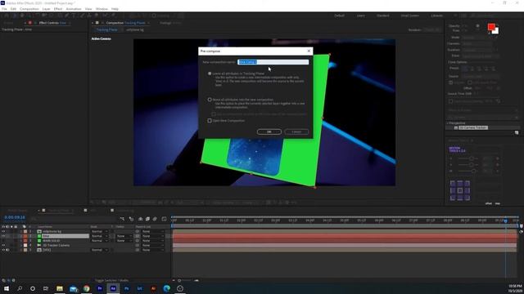The image size is (524, 294).
Task: Click the New composition name field
Action: pyautogui.click(x=273, y=62)
